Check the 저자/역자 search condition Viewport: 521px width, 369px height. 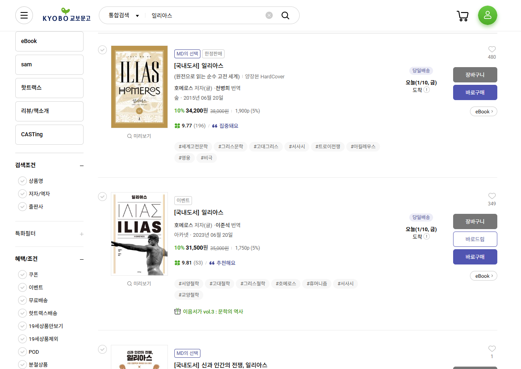(x=22, y=194)
